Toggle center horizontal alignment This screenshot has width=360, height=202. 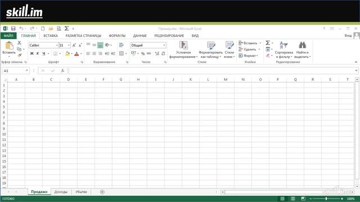point(94,53)
